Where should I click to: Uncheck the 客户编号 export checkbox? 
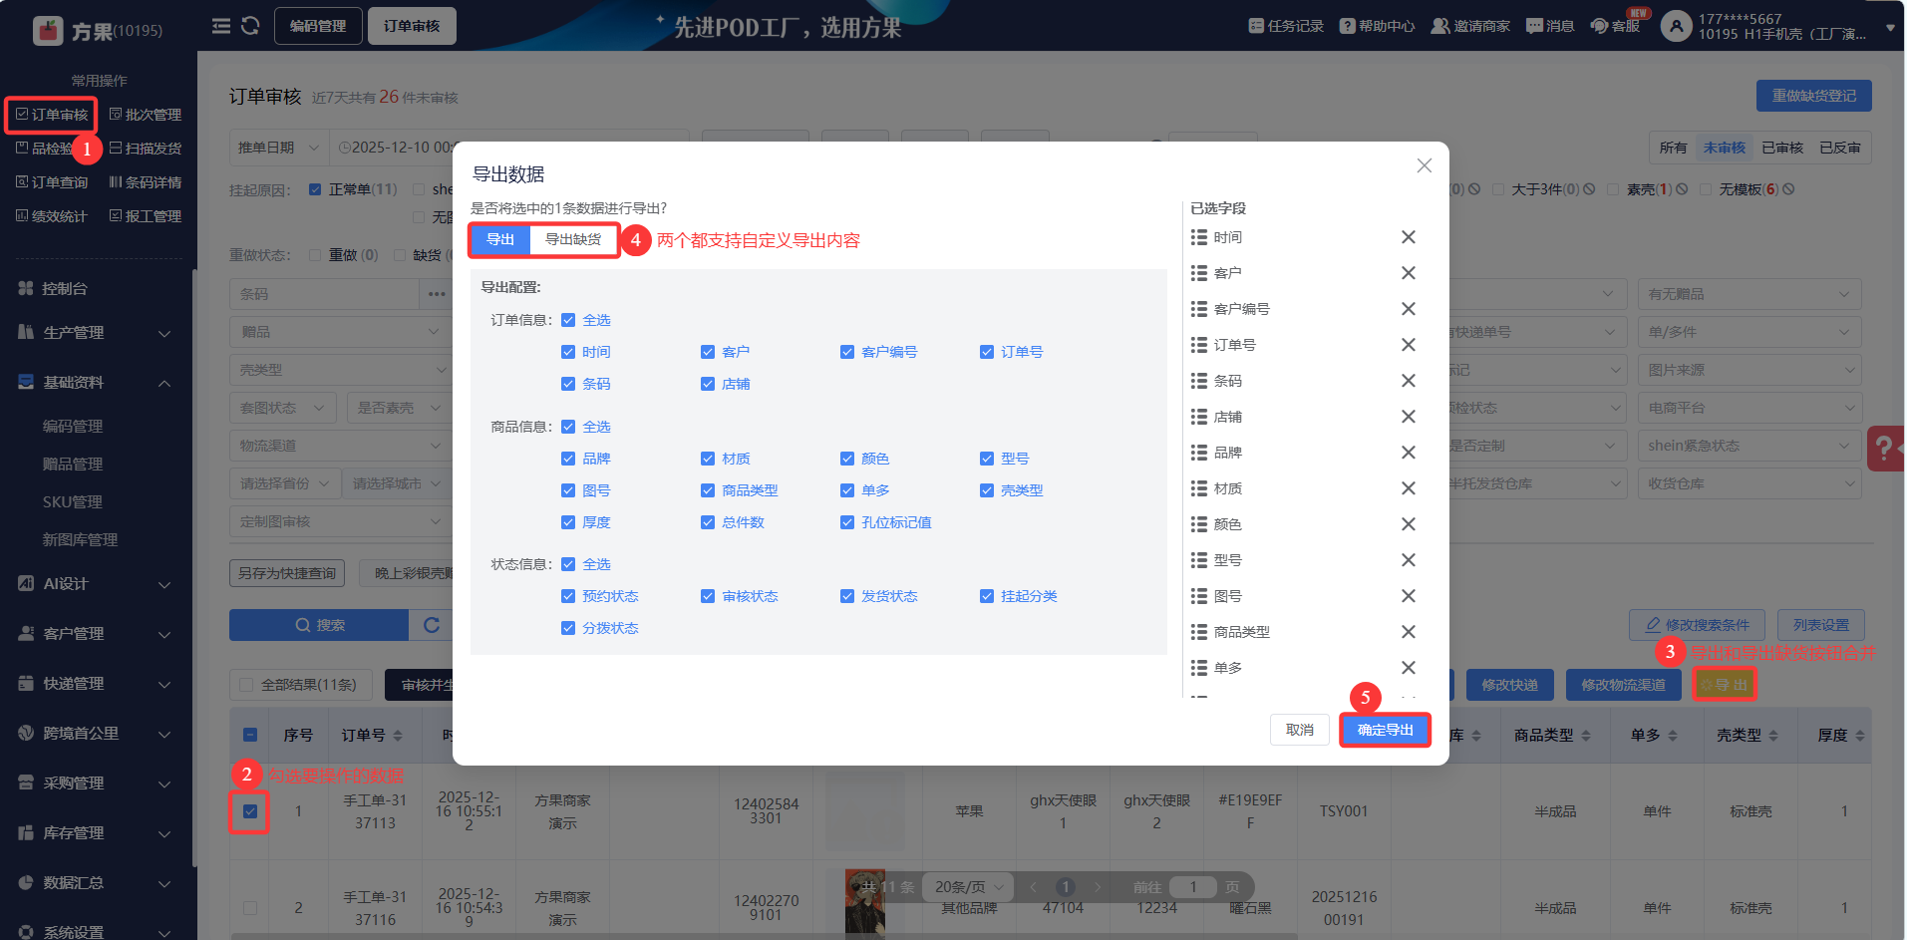[x=847, y=352]
